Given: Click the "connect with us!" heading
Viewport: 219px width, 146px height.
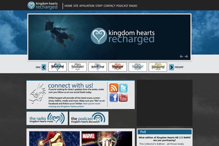Looking at the screenshot, I should 70,85.
